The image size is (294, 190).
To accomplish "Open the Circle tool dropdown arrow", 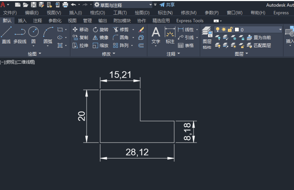I will pyautogui.click(x=33, y=46).
